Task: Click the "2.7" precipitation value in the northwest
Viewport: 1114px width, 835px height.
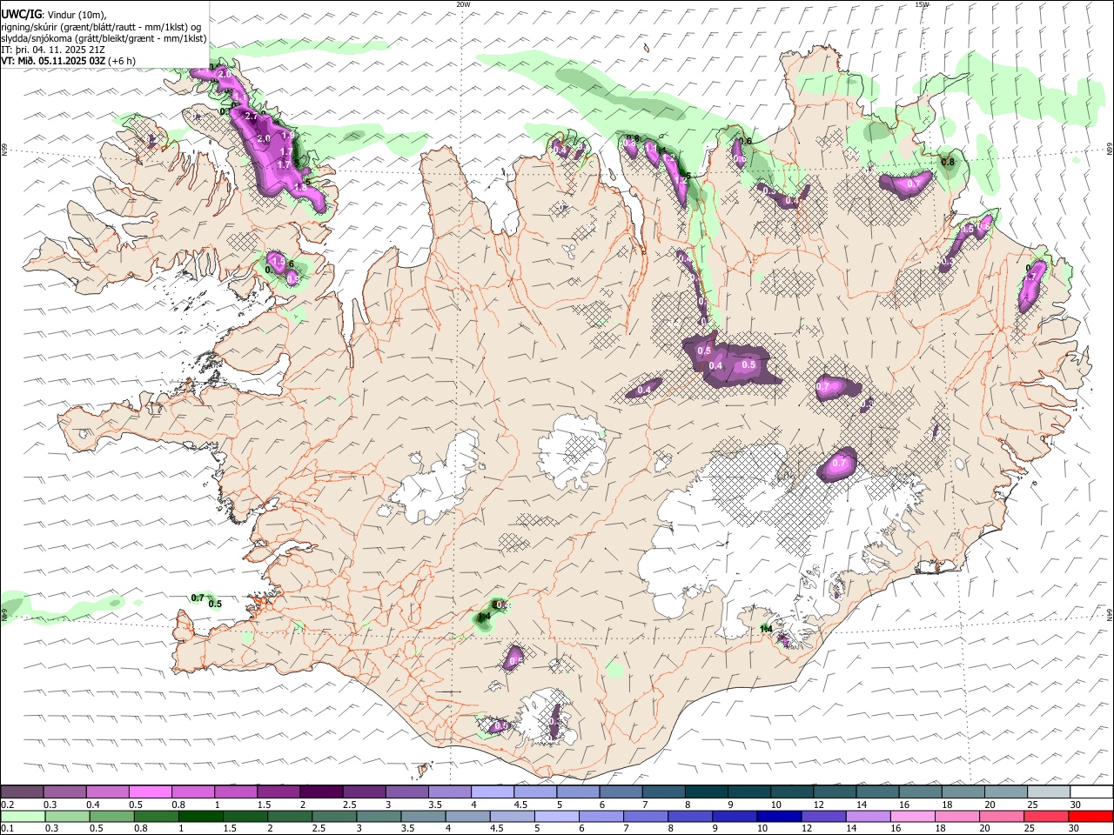Action: pyautogui.click(x=253, y=116)
